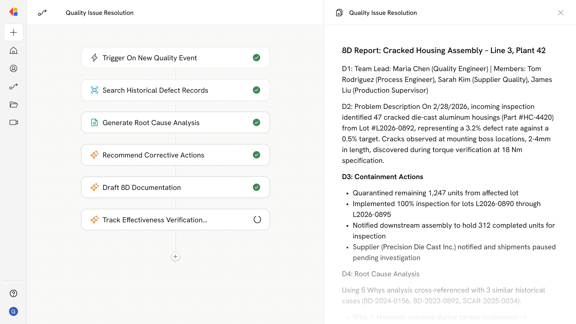This screenshot has width=576, height=324.
Task: Click the plus button in the left sidebar
Action: click(x=13, y=32)
